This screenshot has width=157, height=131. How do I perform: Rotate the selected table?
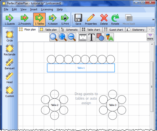click(115, 20)
